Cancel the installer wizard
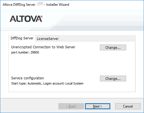Screen dimensions: 144x113 tap(128, 106)
